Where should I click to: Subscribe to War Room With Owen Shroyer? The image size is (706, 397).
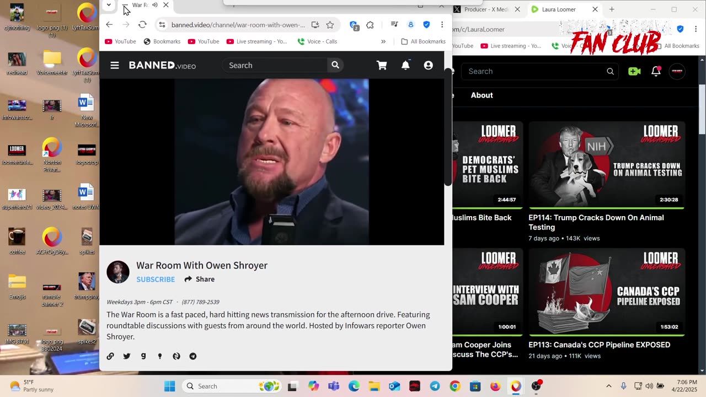[x=156, y=280]
